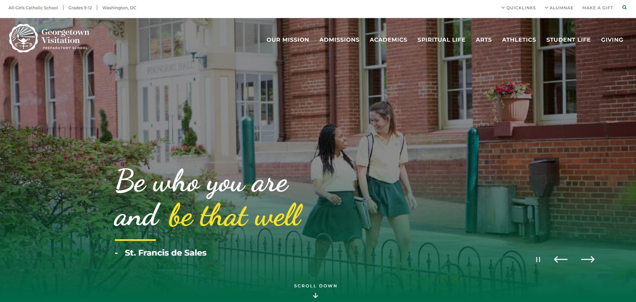This screenshot has width=636, height=302.
Task: Open the Our Mission menu
Action: click(x=288, y=40)
